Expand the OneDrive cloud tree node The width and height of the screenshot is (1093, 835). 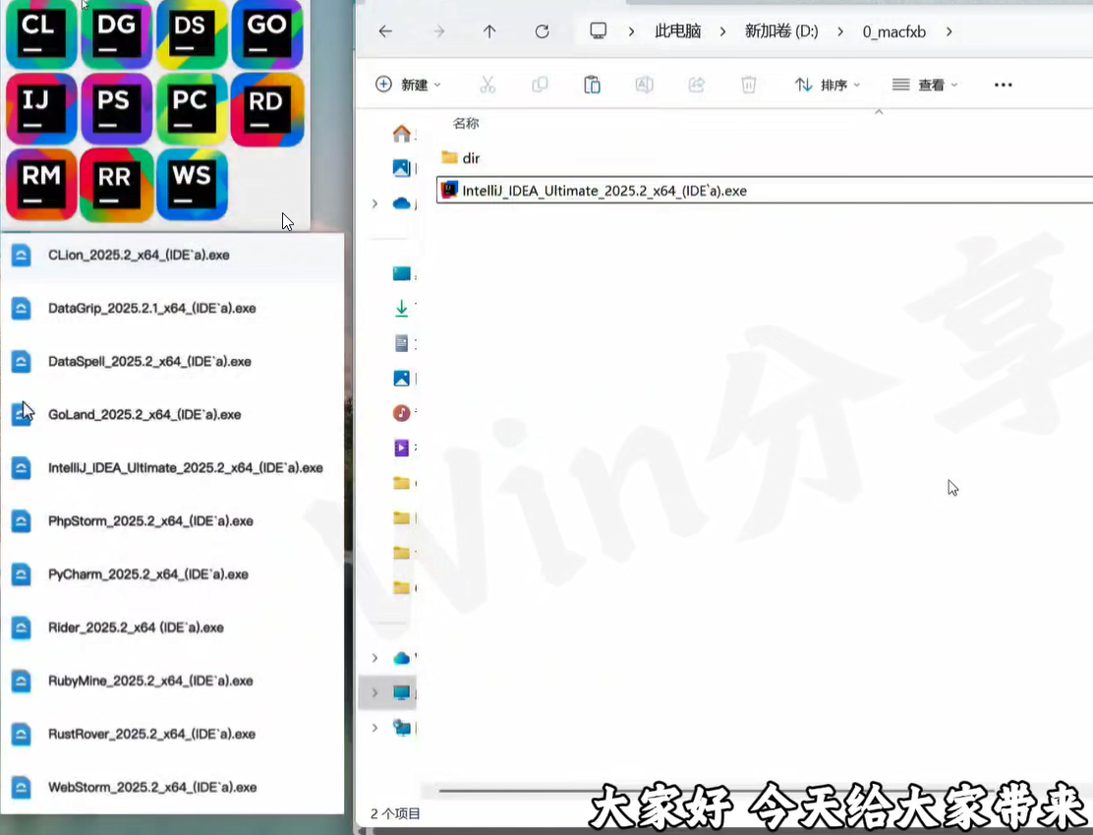[375, 204]
